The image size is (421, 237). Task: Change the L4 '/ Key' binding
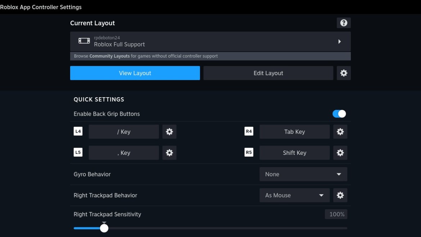tap(123, 132)
